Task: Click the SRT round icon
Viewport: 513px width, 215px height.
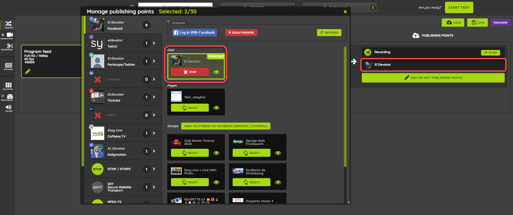Action: 98,187
